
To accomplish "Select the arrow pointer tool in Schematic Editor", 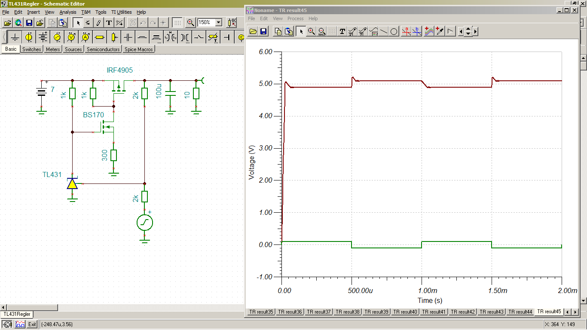I will pyautogui.click(x=78, y=22).
